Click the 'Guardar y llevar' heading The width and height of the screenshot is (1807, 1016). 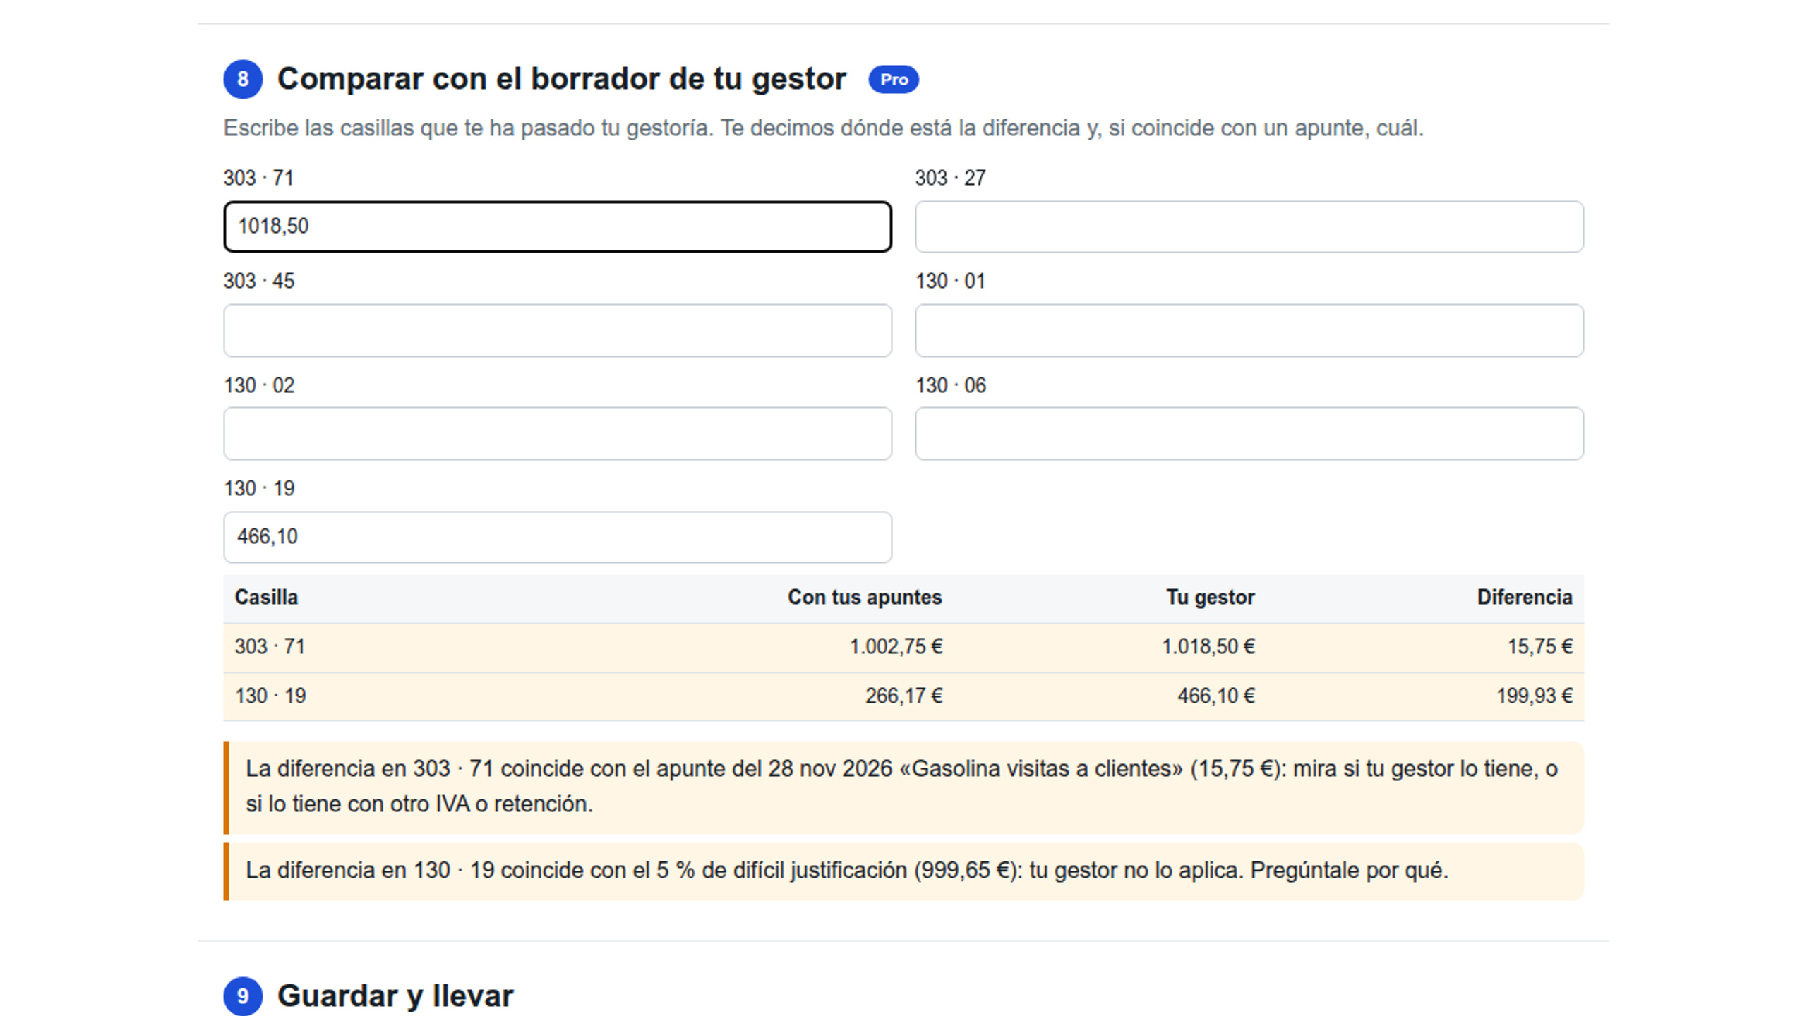[395, 996]
